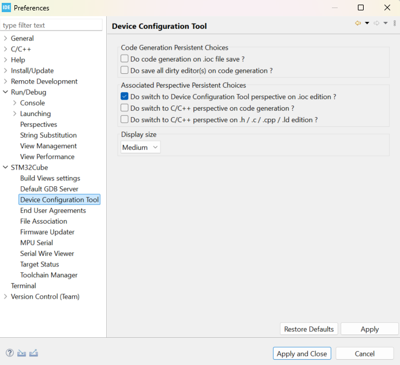
Task: Click the Help question mark icon
Action: (10, 353)
